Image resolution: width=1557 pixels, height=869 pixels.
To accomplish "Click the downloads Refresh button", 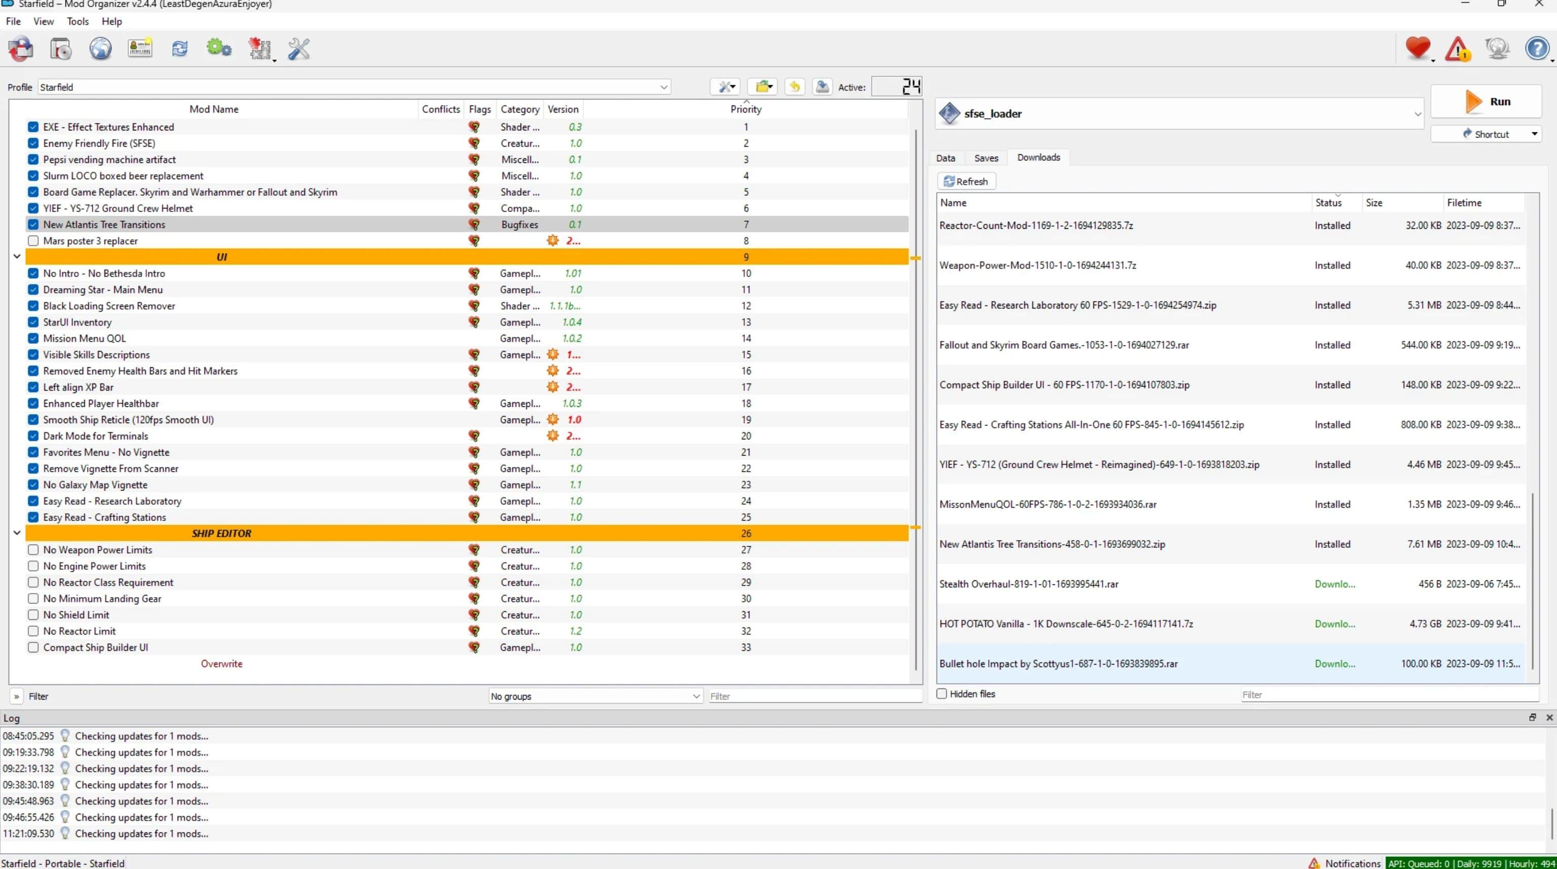I will pyautogui.click(x=966, y=181).
